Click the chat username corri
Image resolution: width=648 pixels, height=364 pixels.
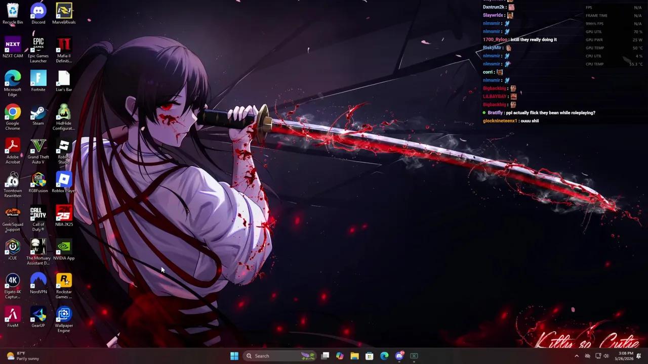click(x=488, y=72)
